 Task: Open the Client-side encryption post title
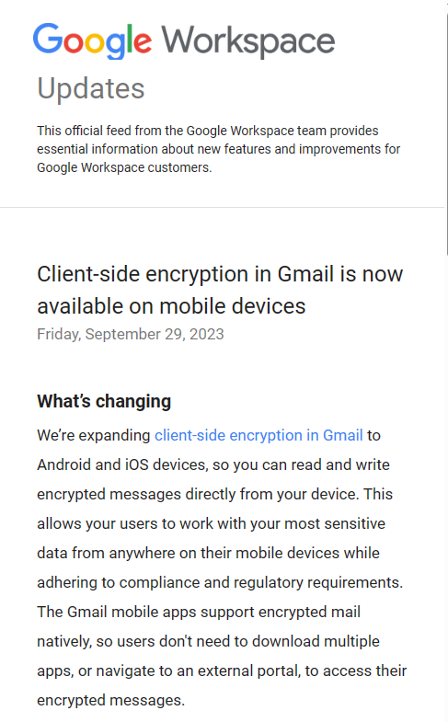[220, 290]
